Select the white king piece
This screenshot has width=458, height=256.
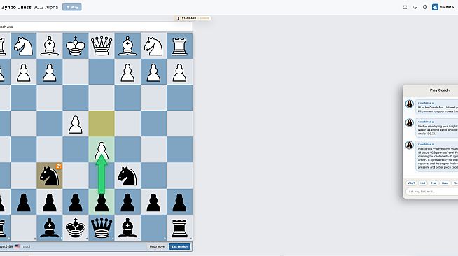pos(76,45)
